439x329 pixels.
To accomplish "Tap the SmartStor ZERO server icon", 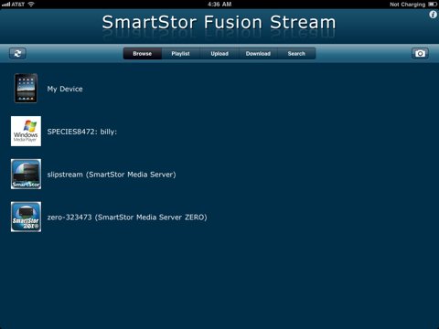I will (x=26, y=217).
